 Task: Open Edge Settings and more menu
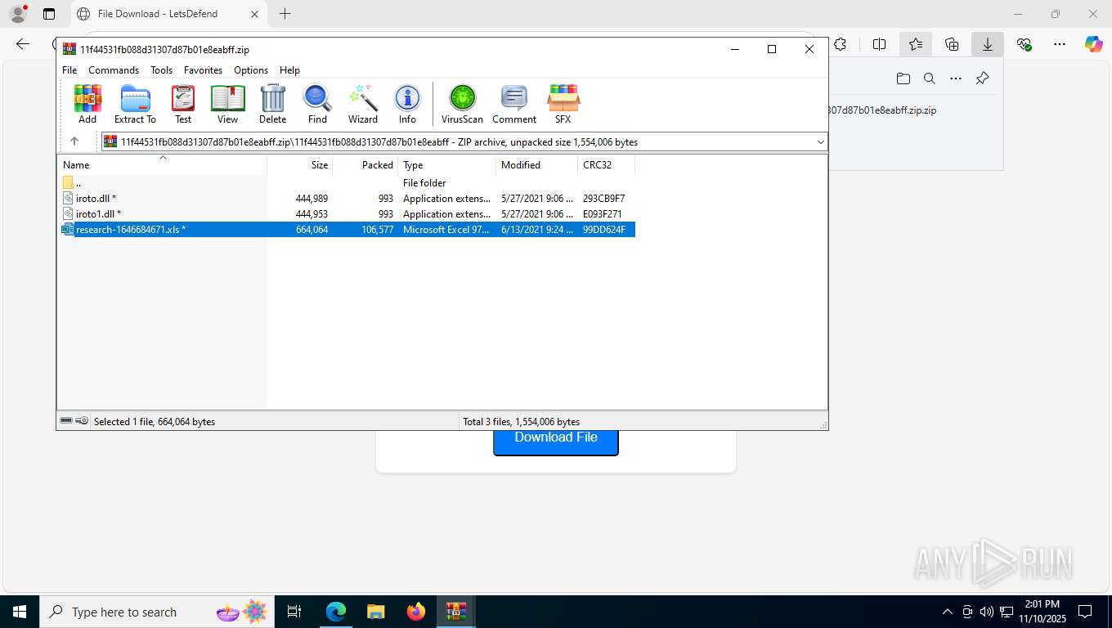point(1060,44)
